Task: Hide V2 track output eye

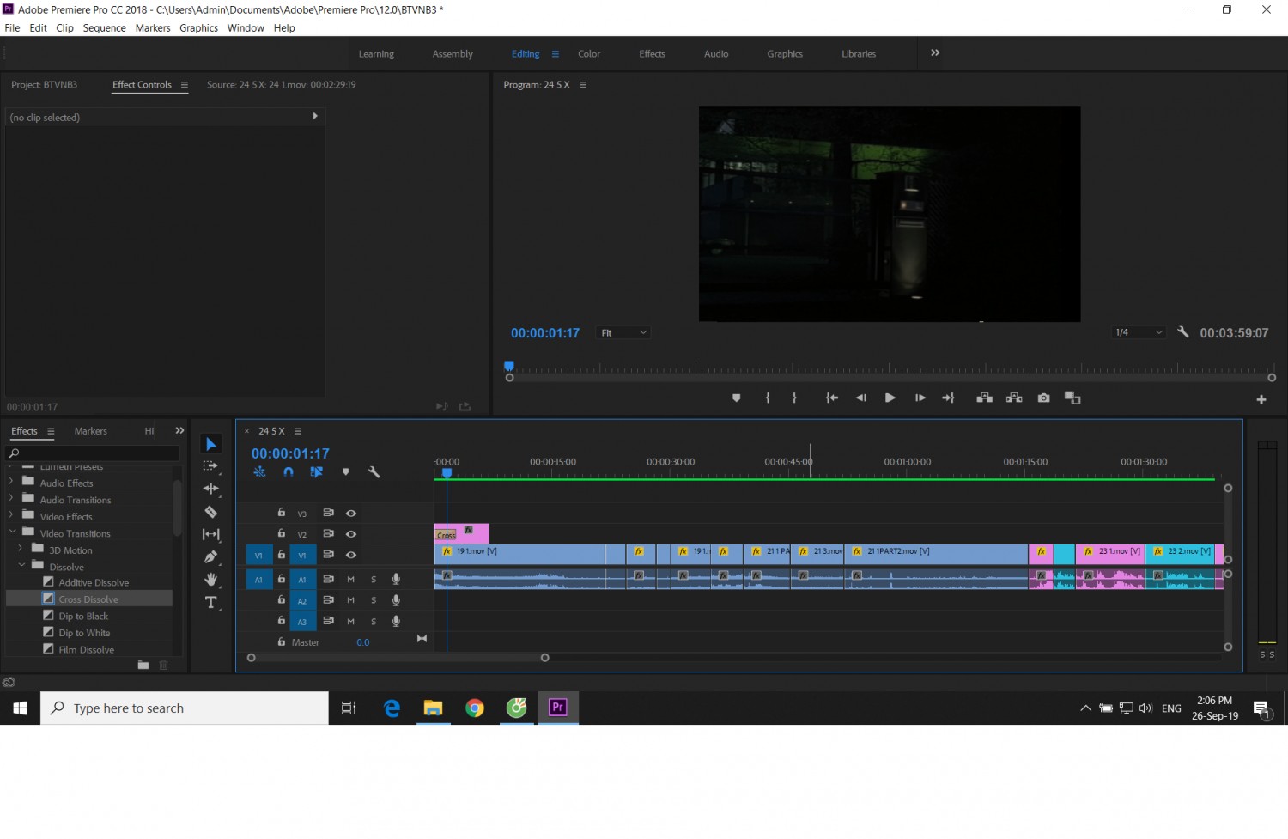Action: coord(351,533)
